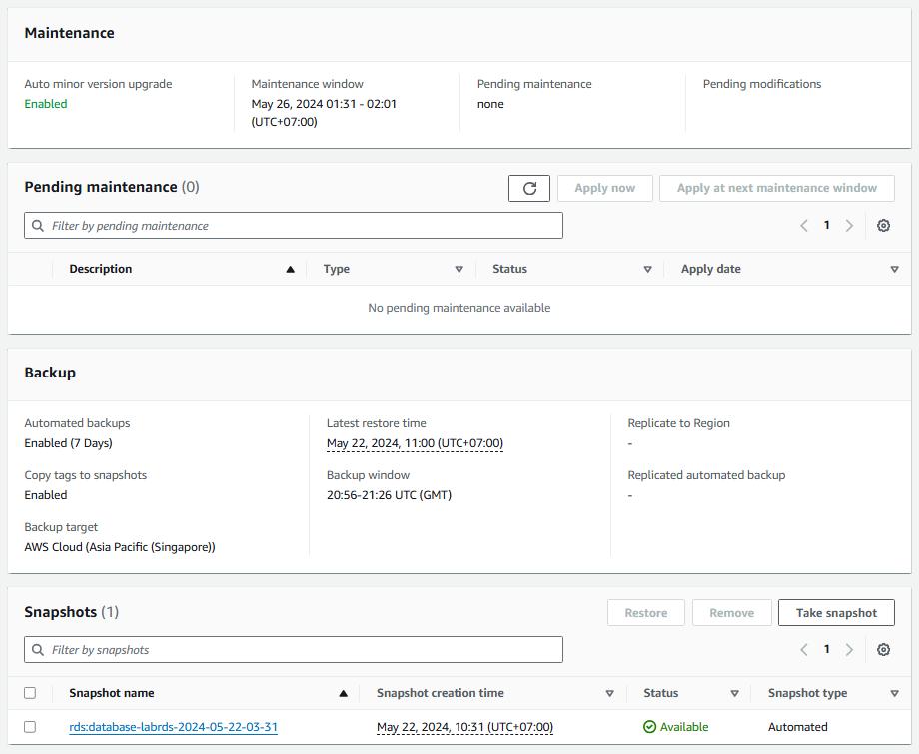Focus the Filter by pending maintenance field

point(294,226)
